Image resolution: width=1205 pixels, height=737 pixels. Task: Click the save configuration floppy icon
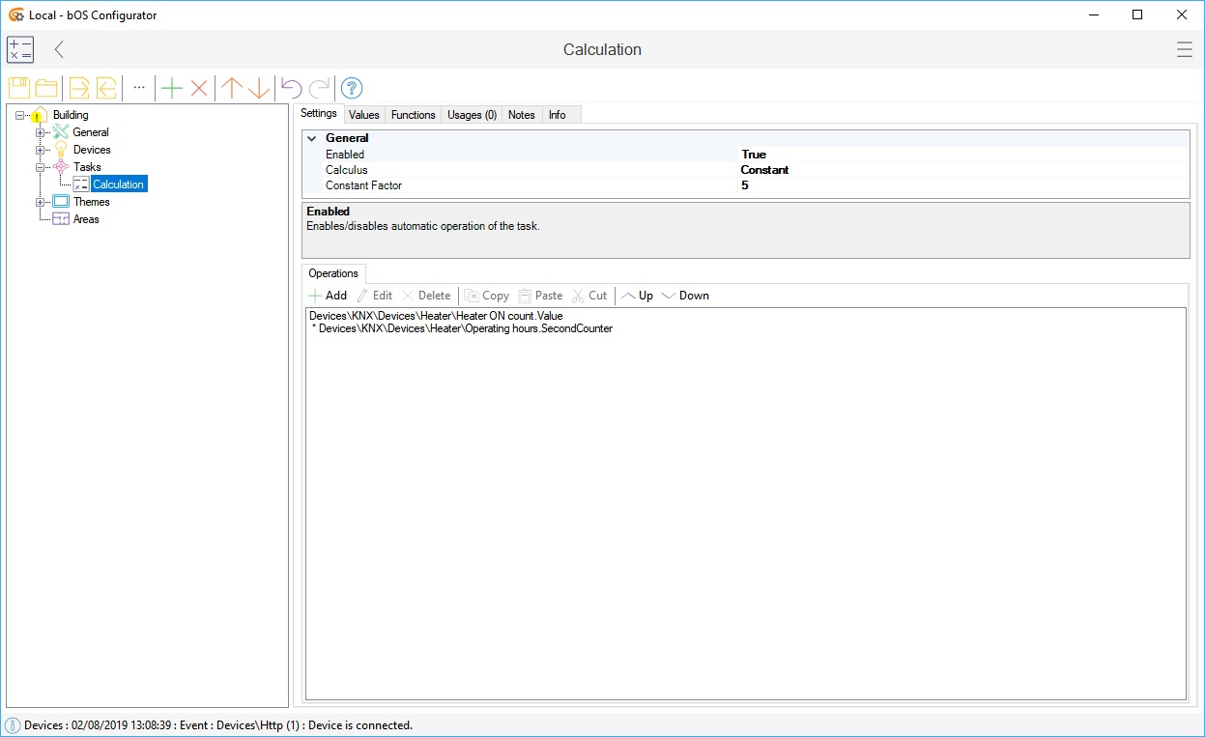click(19, 88)
